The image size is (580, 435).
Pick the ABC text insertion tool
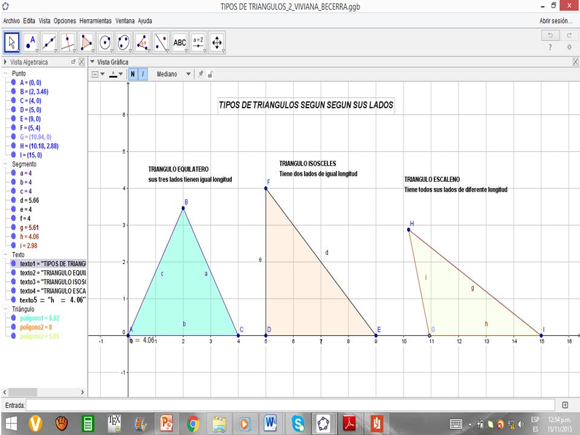click(179, 42)
